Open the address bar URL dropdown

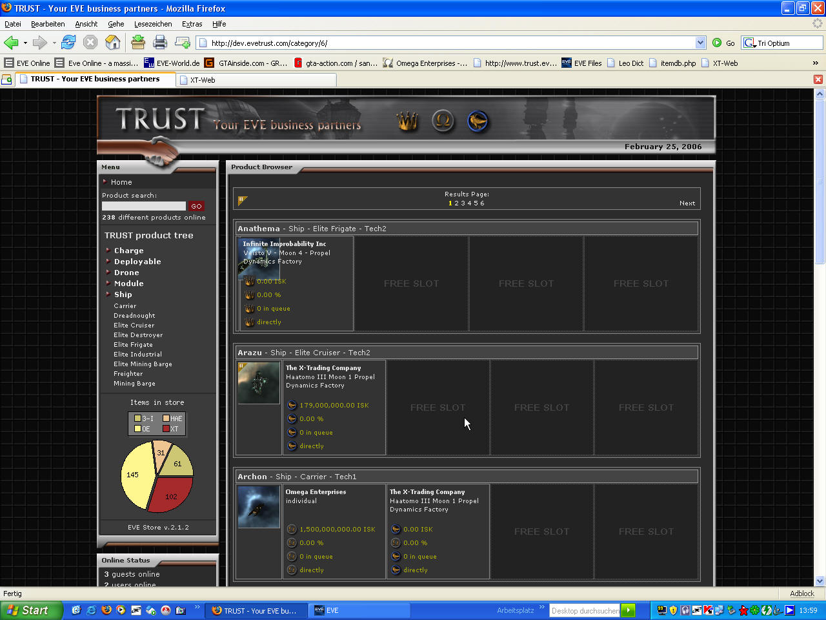click(x=701, y=43)
